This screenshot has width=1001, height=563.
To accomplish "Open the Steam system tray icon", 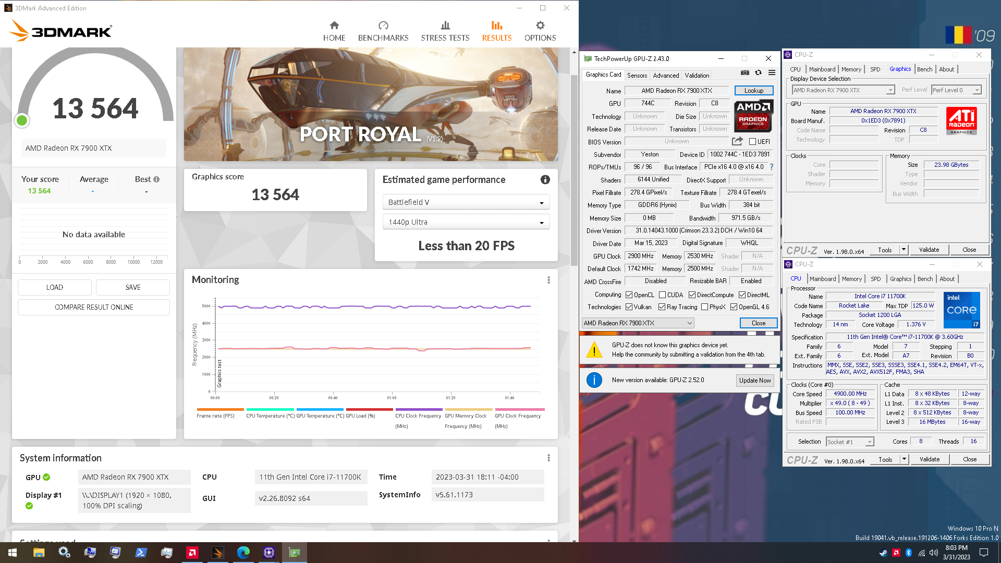I will pos(883,553).
